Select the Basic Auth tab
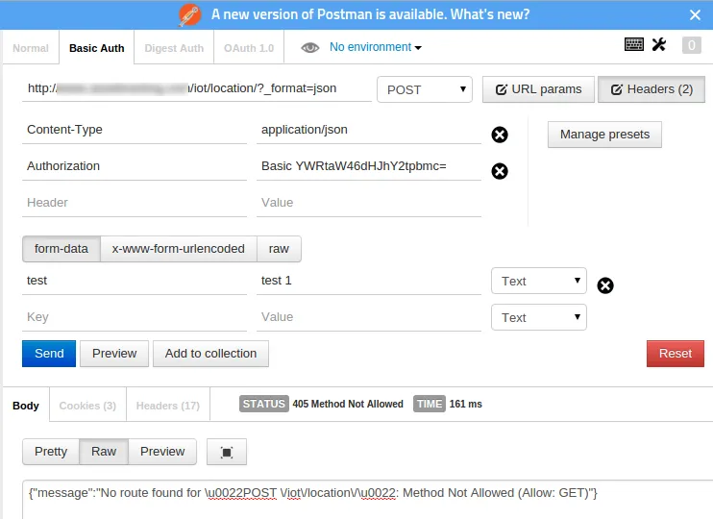 [x=96, y=48]
